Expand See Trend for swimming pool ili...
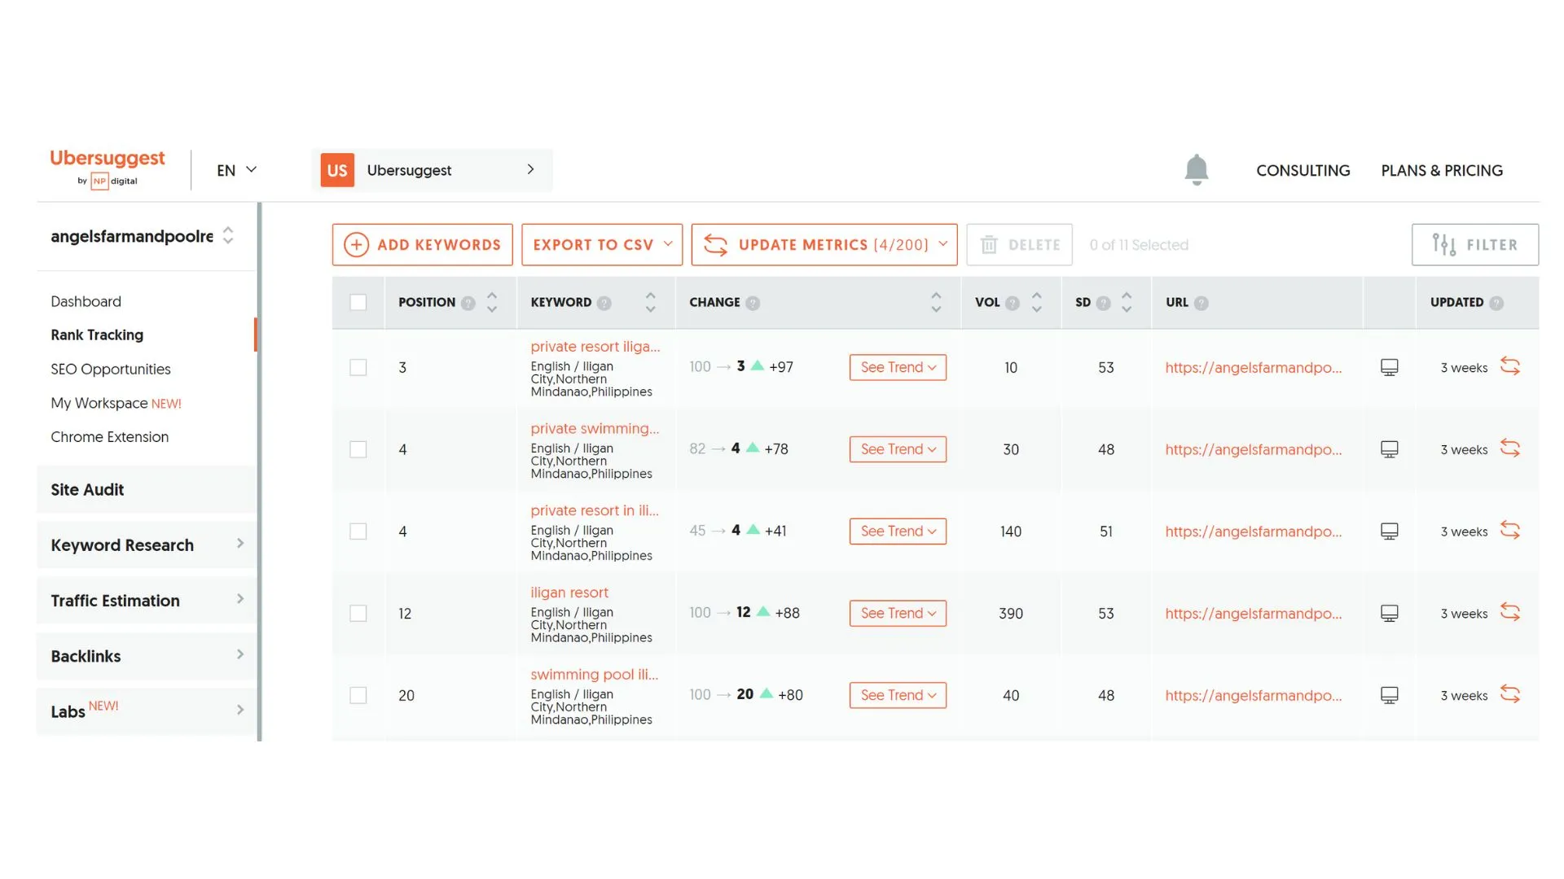 tap(898, 695)
